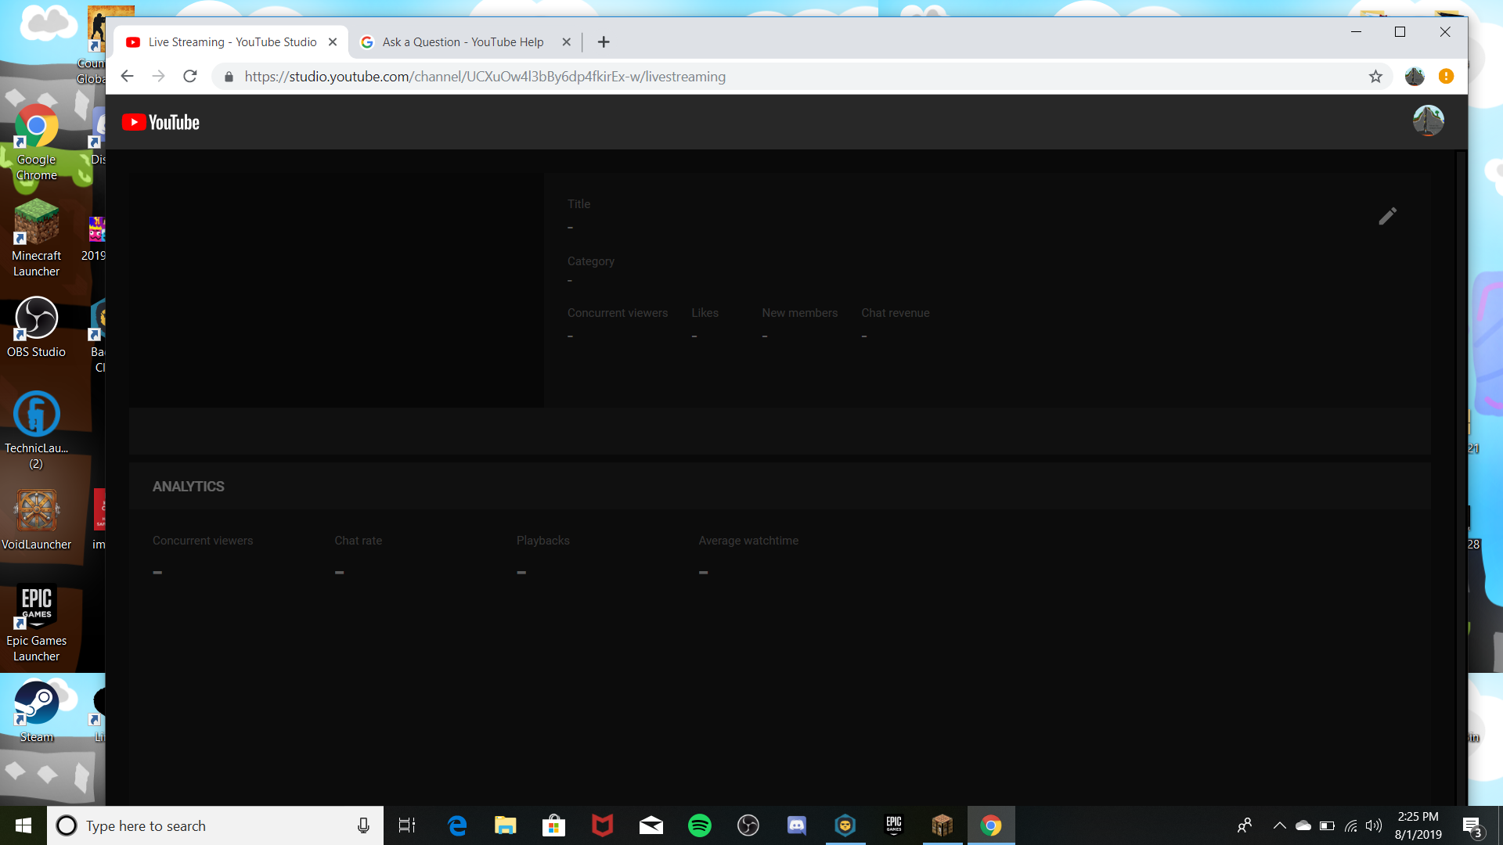
Task: Switch to Ask a Question YouTube Help tab
Action: click(462, 42)
